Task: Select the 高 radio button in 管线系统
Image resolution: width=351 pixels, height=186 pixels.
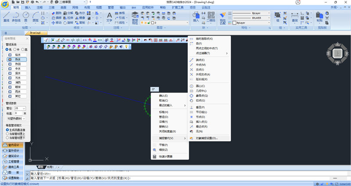Action: pos(23,50)
